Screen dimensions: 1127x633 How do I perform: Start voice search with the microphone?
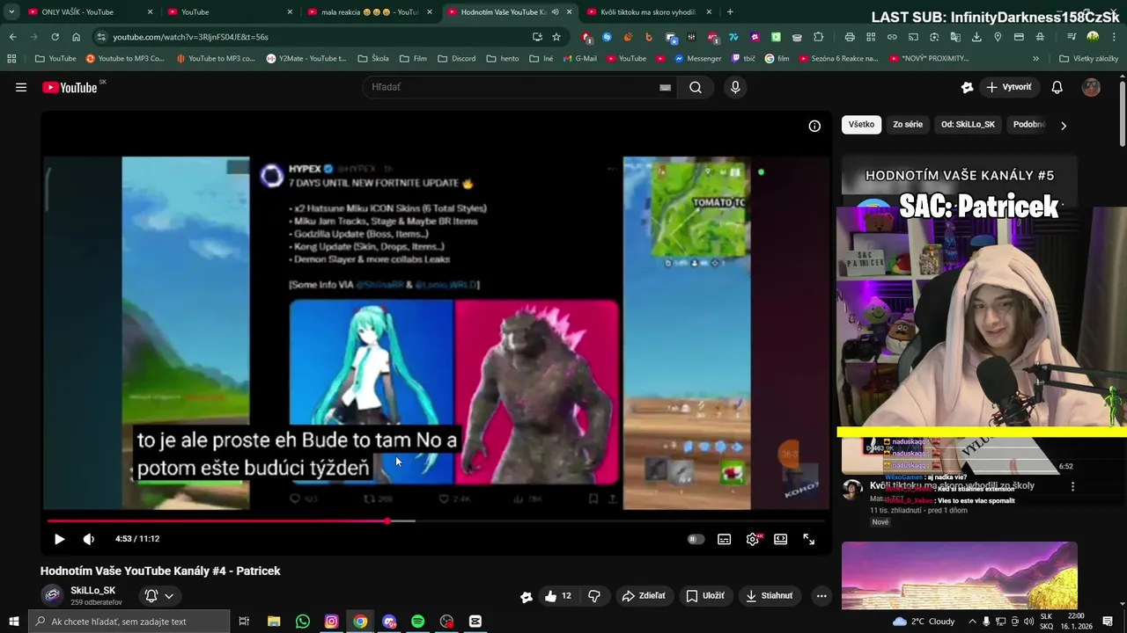735,87
